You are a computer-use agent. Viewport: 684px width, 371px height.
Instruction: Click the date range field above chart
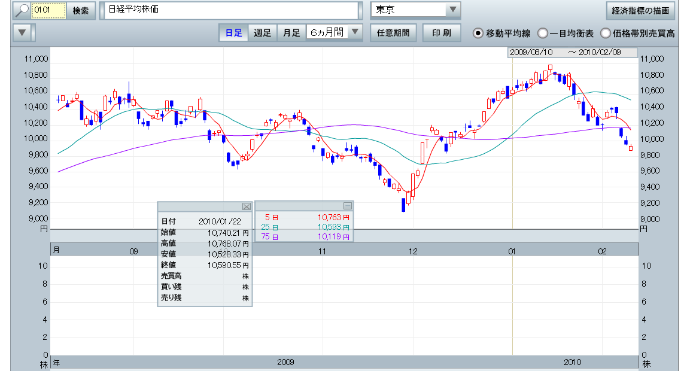click(x=573, y=52)
